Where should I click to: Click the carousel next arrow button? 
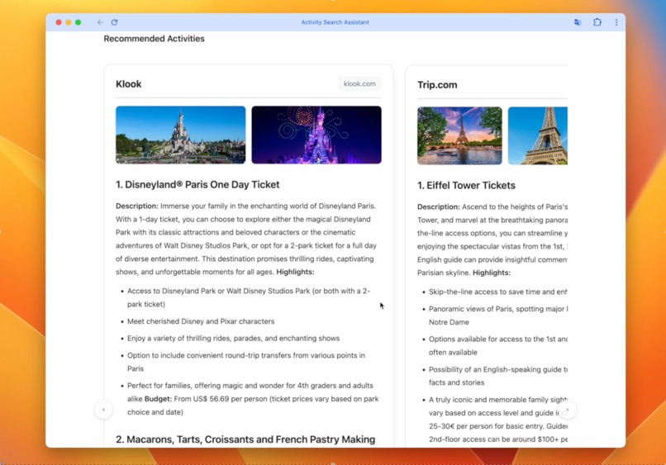coord(568,410)
